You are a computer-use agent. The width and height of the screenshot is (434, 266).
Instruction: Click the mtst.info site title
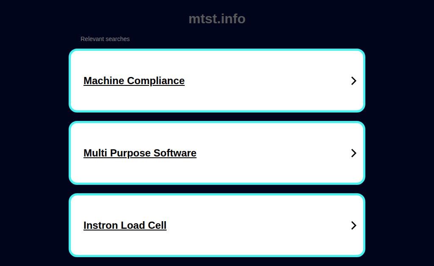coord(217,19)
